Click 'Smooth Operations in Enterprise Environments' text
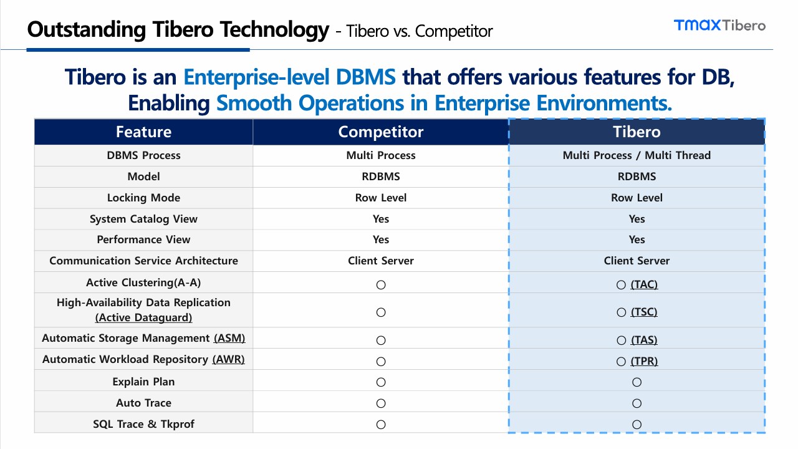 (x=444, y=103)
